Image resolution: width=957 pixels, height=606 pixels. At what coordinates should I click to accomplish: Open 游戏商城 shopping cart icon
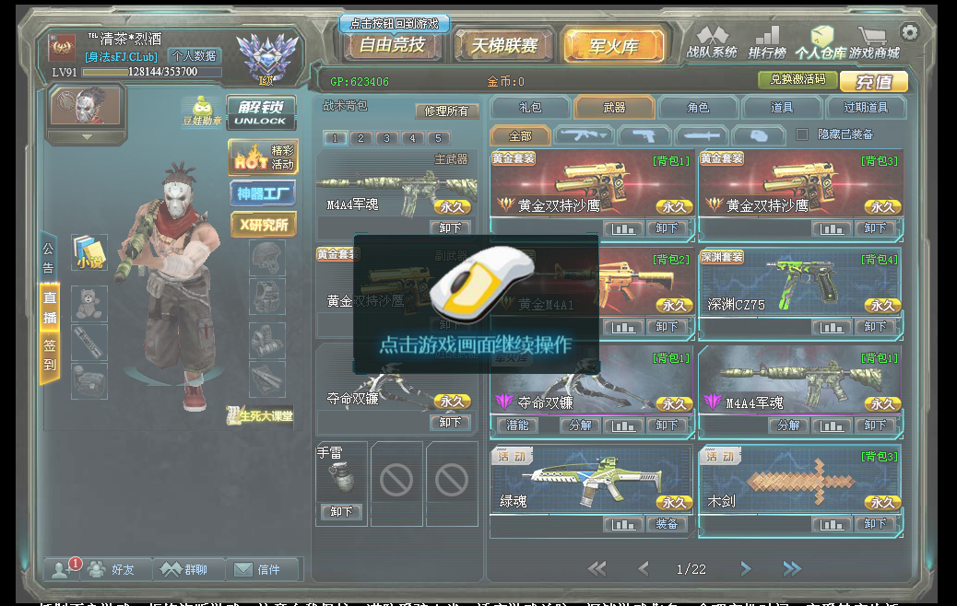click(x=874, y=42)
